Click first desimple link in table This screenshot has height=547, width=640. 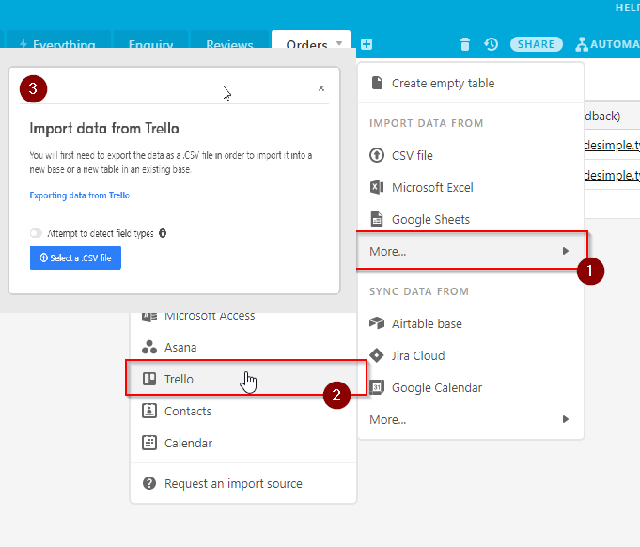(x=612, y=145)
